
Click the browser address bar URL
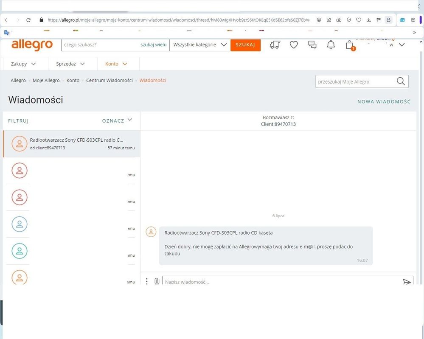click(178, 20)
